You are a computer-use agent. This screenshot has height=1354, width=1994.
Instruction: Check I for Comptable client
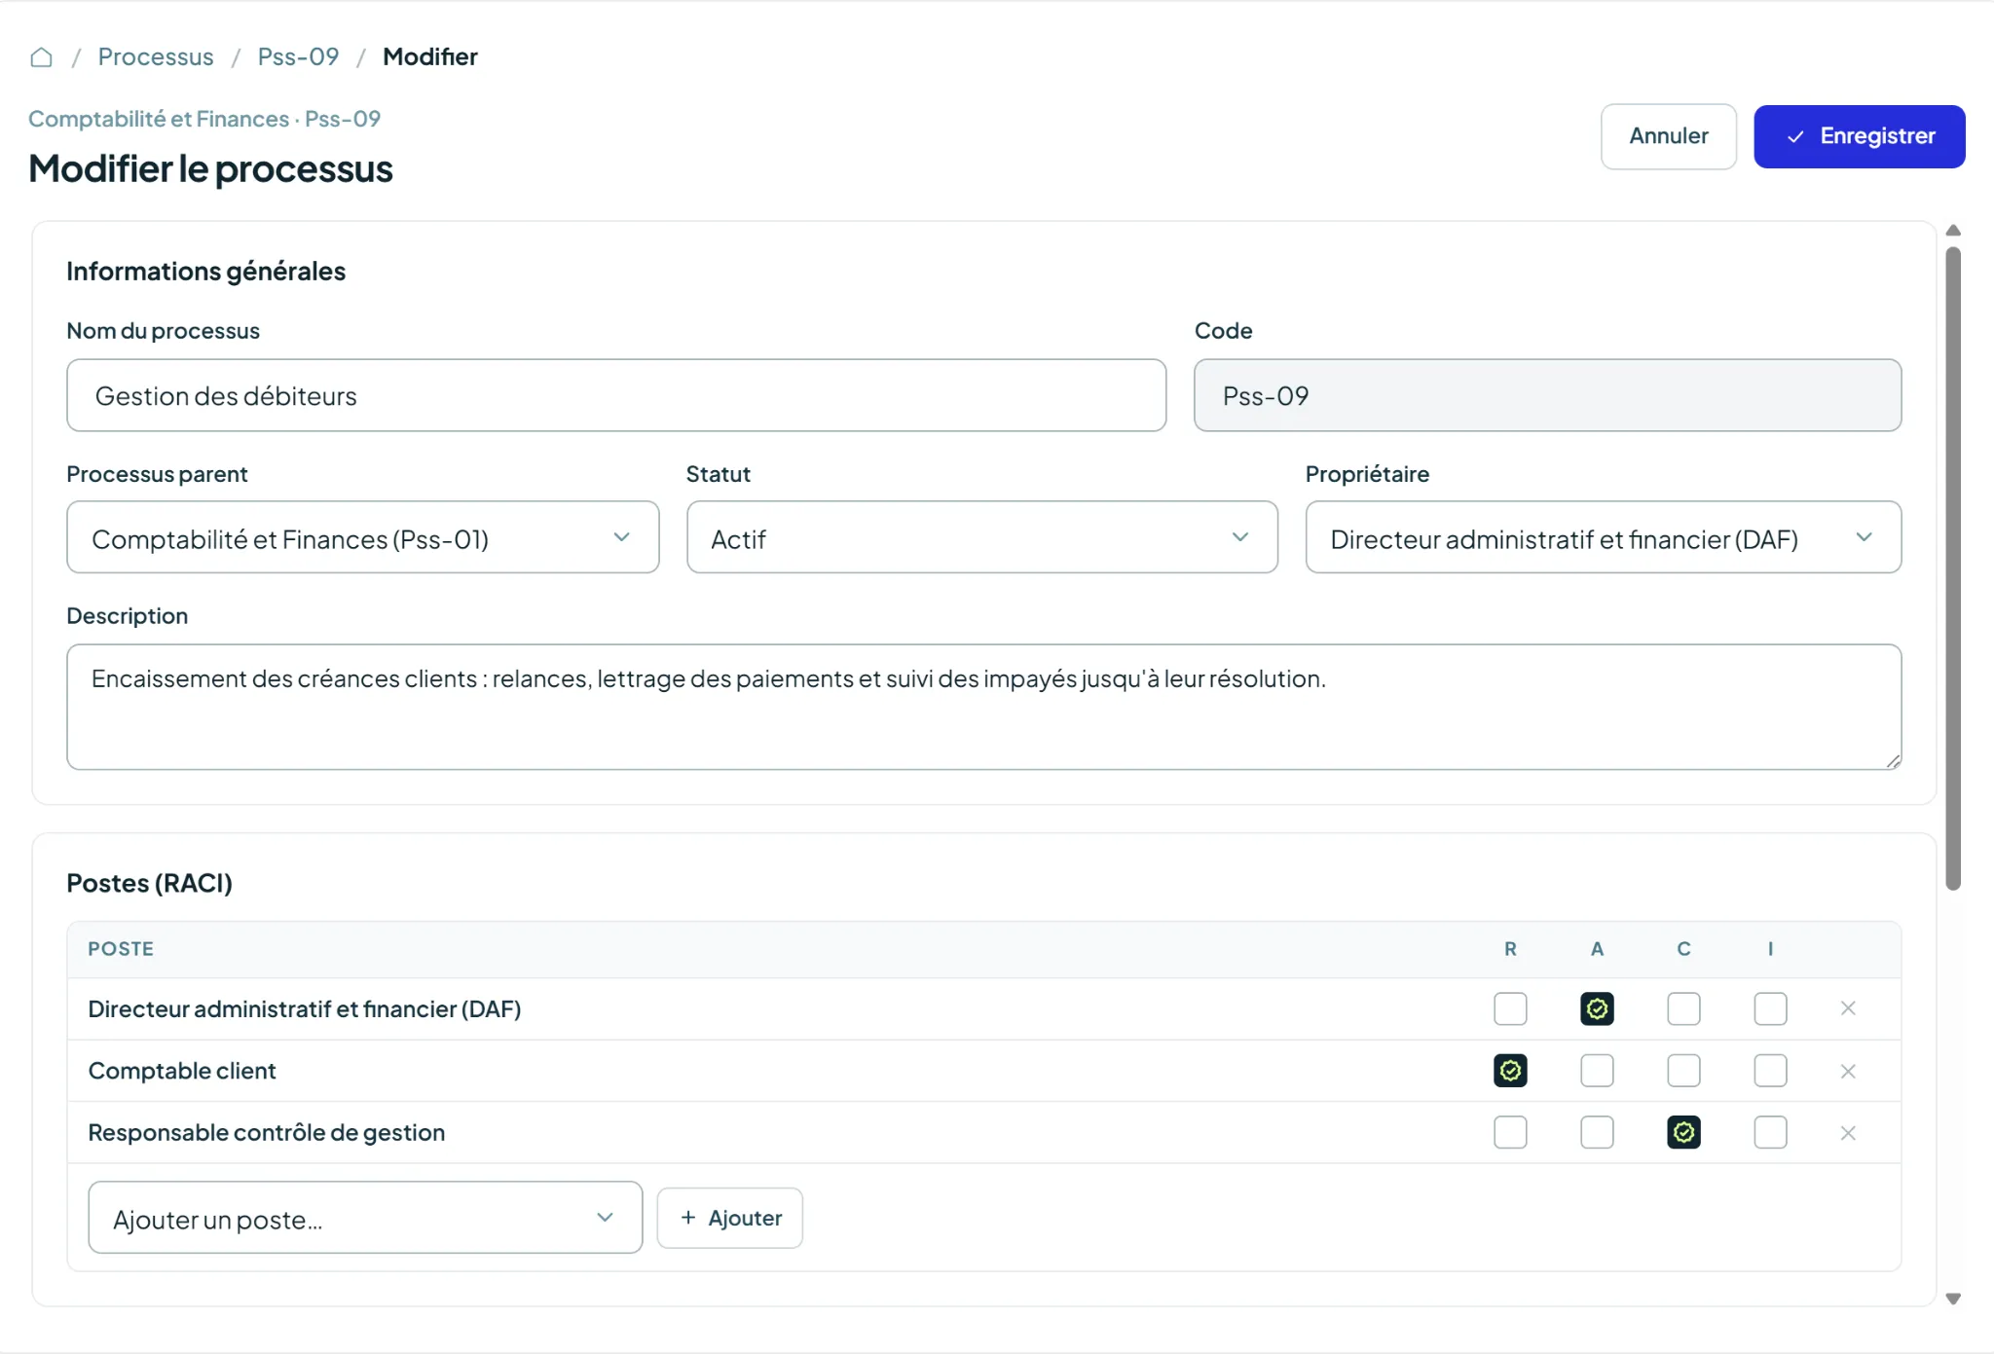click(x=1770, y=1071)
